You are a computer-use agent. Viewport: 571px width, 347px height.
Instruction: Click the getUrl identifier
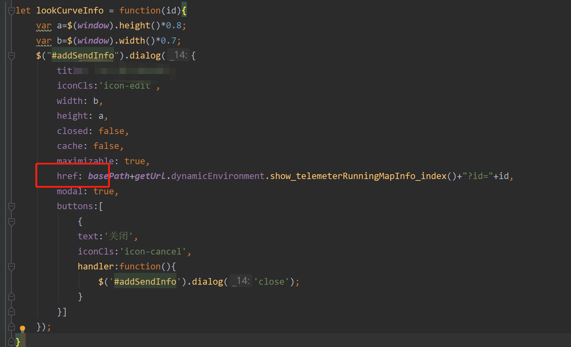[x=150, y=176]
